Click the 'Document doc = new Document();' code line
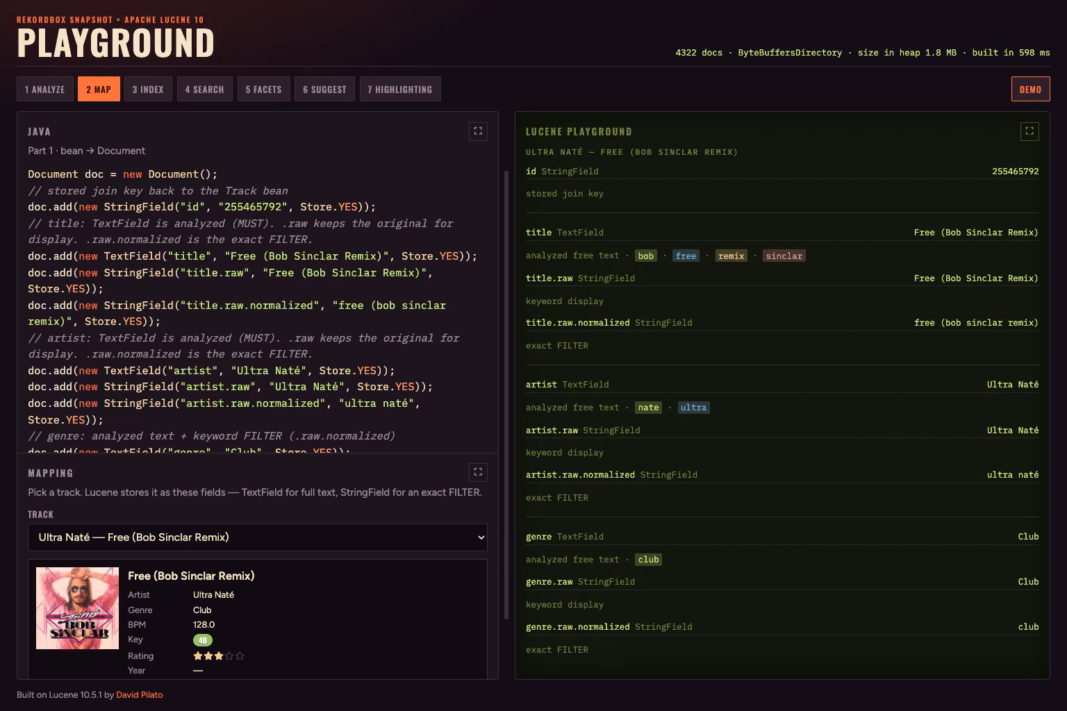Viewport: 1067px width, 711px height. 123,174
